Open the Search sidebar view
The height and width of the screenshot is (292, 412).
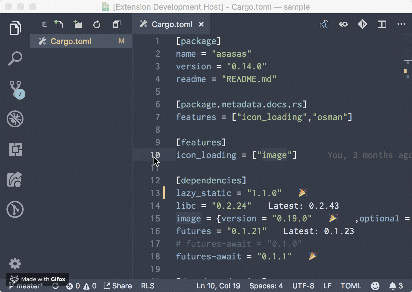tap(15, 58)
